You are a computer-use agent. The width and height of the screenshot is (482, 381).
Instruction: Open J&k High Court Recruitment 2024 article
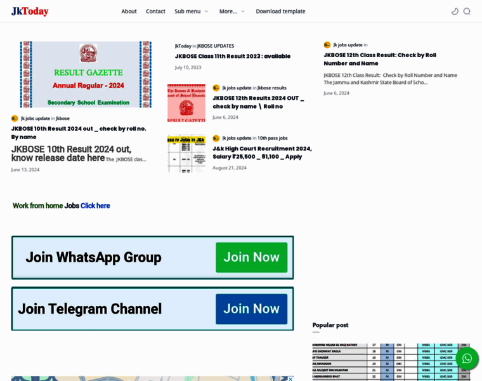[262, 152]
